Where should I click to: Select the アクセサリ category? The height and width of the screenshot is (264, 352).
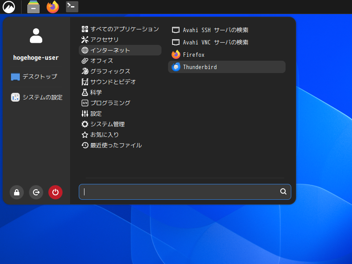tap(120, 40)
